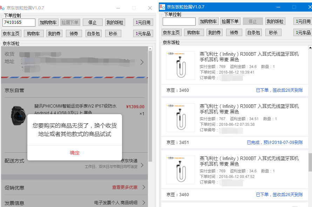
Task: Click earphone thumbnail of the 10:39:41 order
Action: click(x=181, y=65)
